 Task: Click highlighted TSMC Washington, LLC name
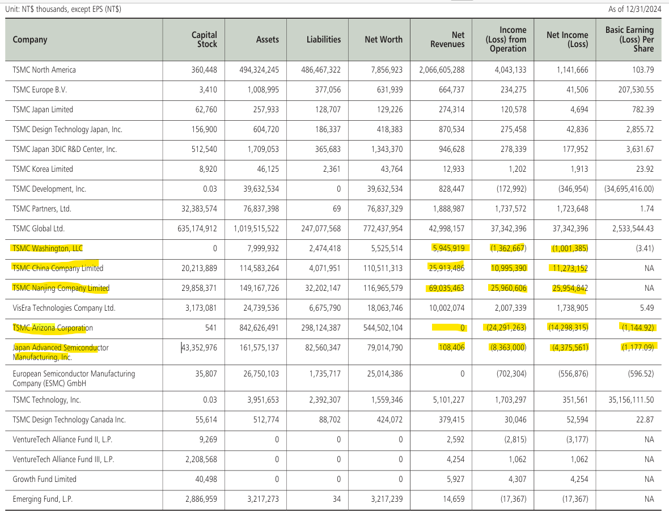pos(48,249)
